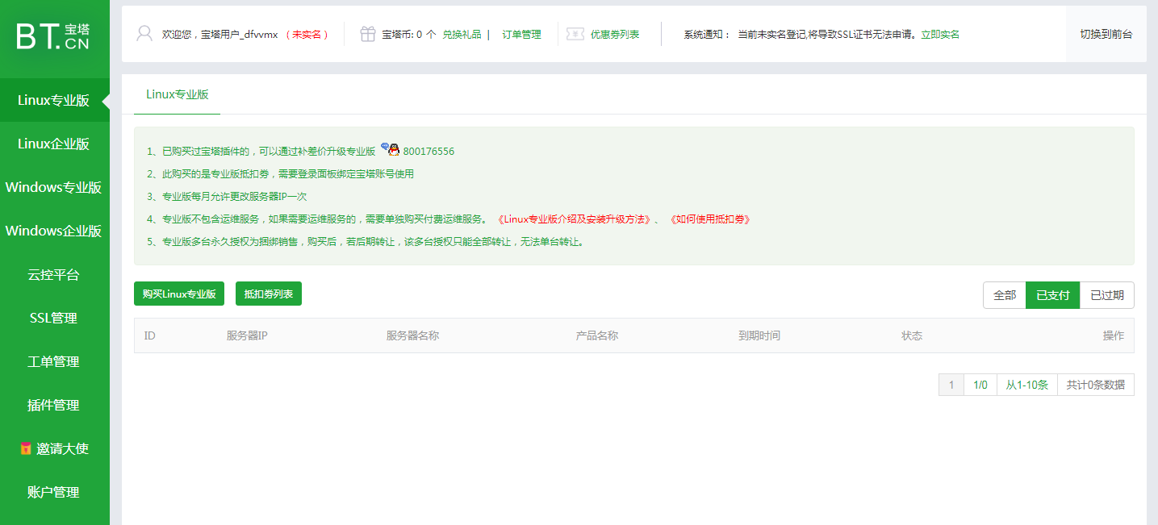Viewport: 1158px width, 525px height.
Task: Click username 宝塔用户_dfvvmx
Action: (x=240, y=35)
